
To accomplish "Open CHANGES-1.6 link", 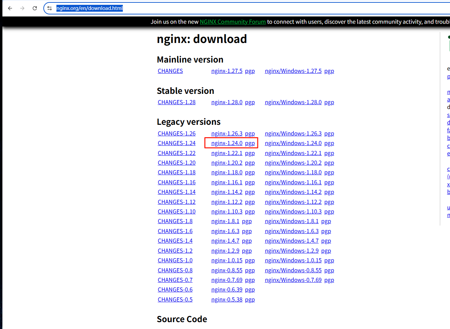I will click(x=175, y=231).
